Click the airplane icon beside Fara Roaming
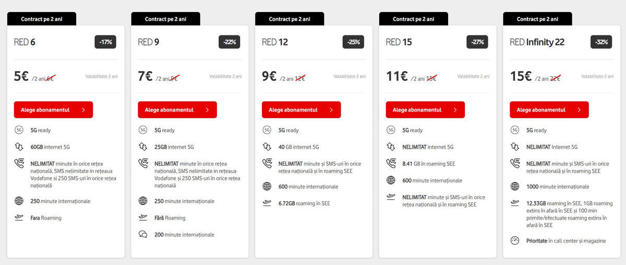Image resolution: width=626 pixels, height=265 pixels. pos(19,218)
